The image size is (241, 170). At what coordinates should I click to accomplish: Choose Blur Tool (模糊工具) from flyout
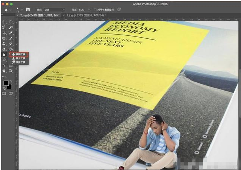19,55
